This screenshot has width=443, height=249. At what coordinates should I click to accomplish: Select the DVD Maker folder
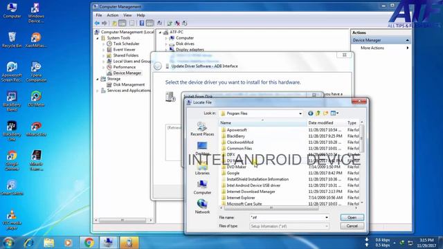[x=236, y=167]
